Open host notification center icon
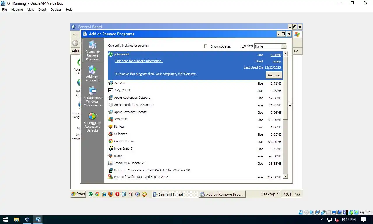 363,220
